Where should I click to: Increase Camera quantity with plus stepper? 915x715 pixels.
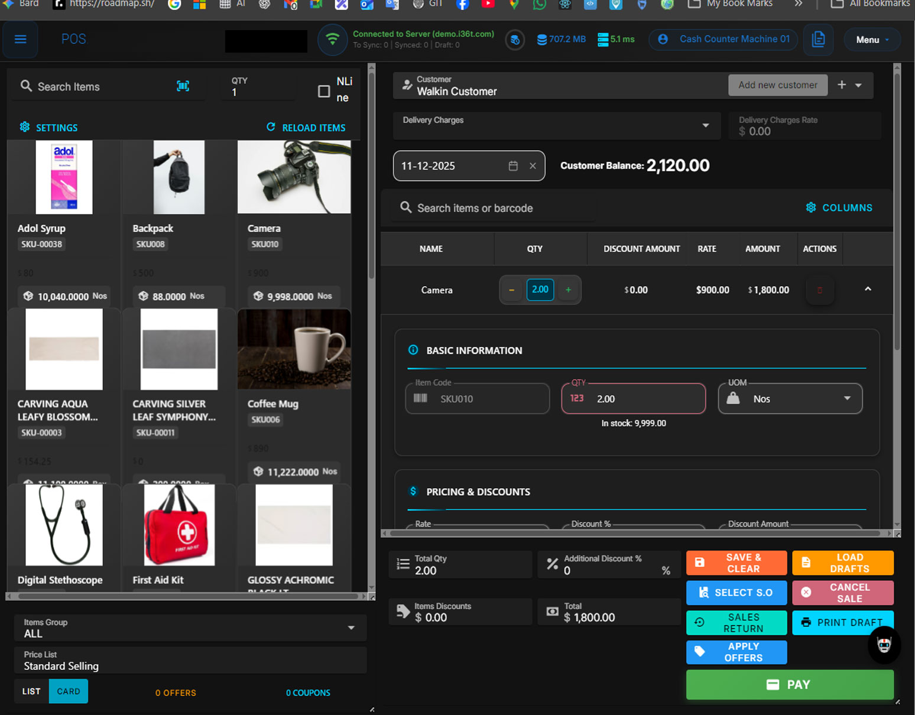pyautogui.click(x=568, y=290)
